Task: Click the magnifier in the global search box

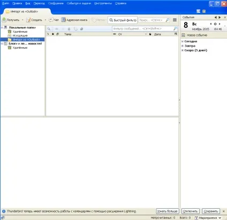Action: (167, 20)
